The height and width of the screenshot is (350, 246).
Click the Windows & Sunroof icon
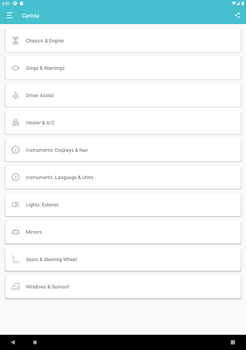tap(16, 286)
